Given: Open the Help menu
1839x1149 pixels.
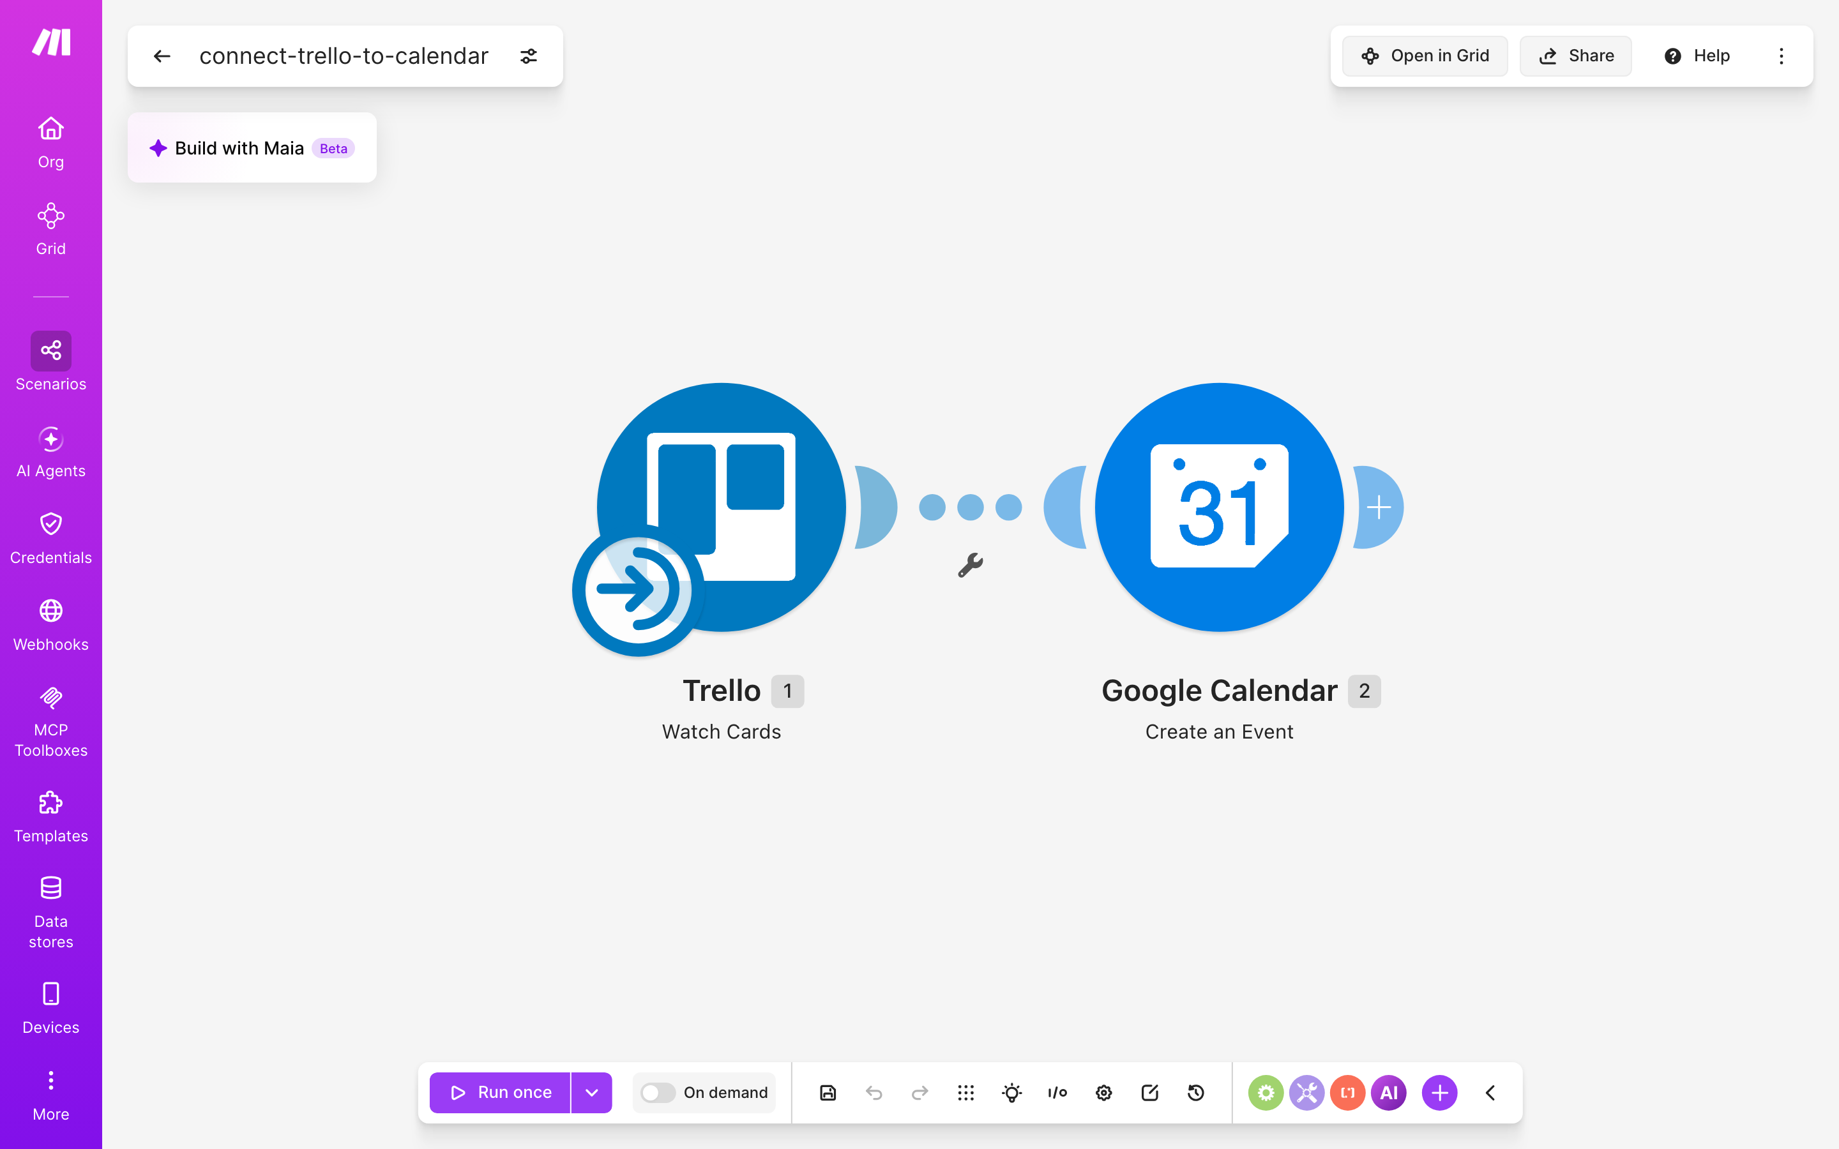Looking at the screenshot, I should [x=1697, y=56].
